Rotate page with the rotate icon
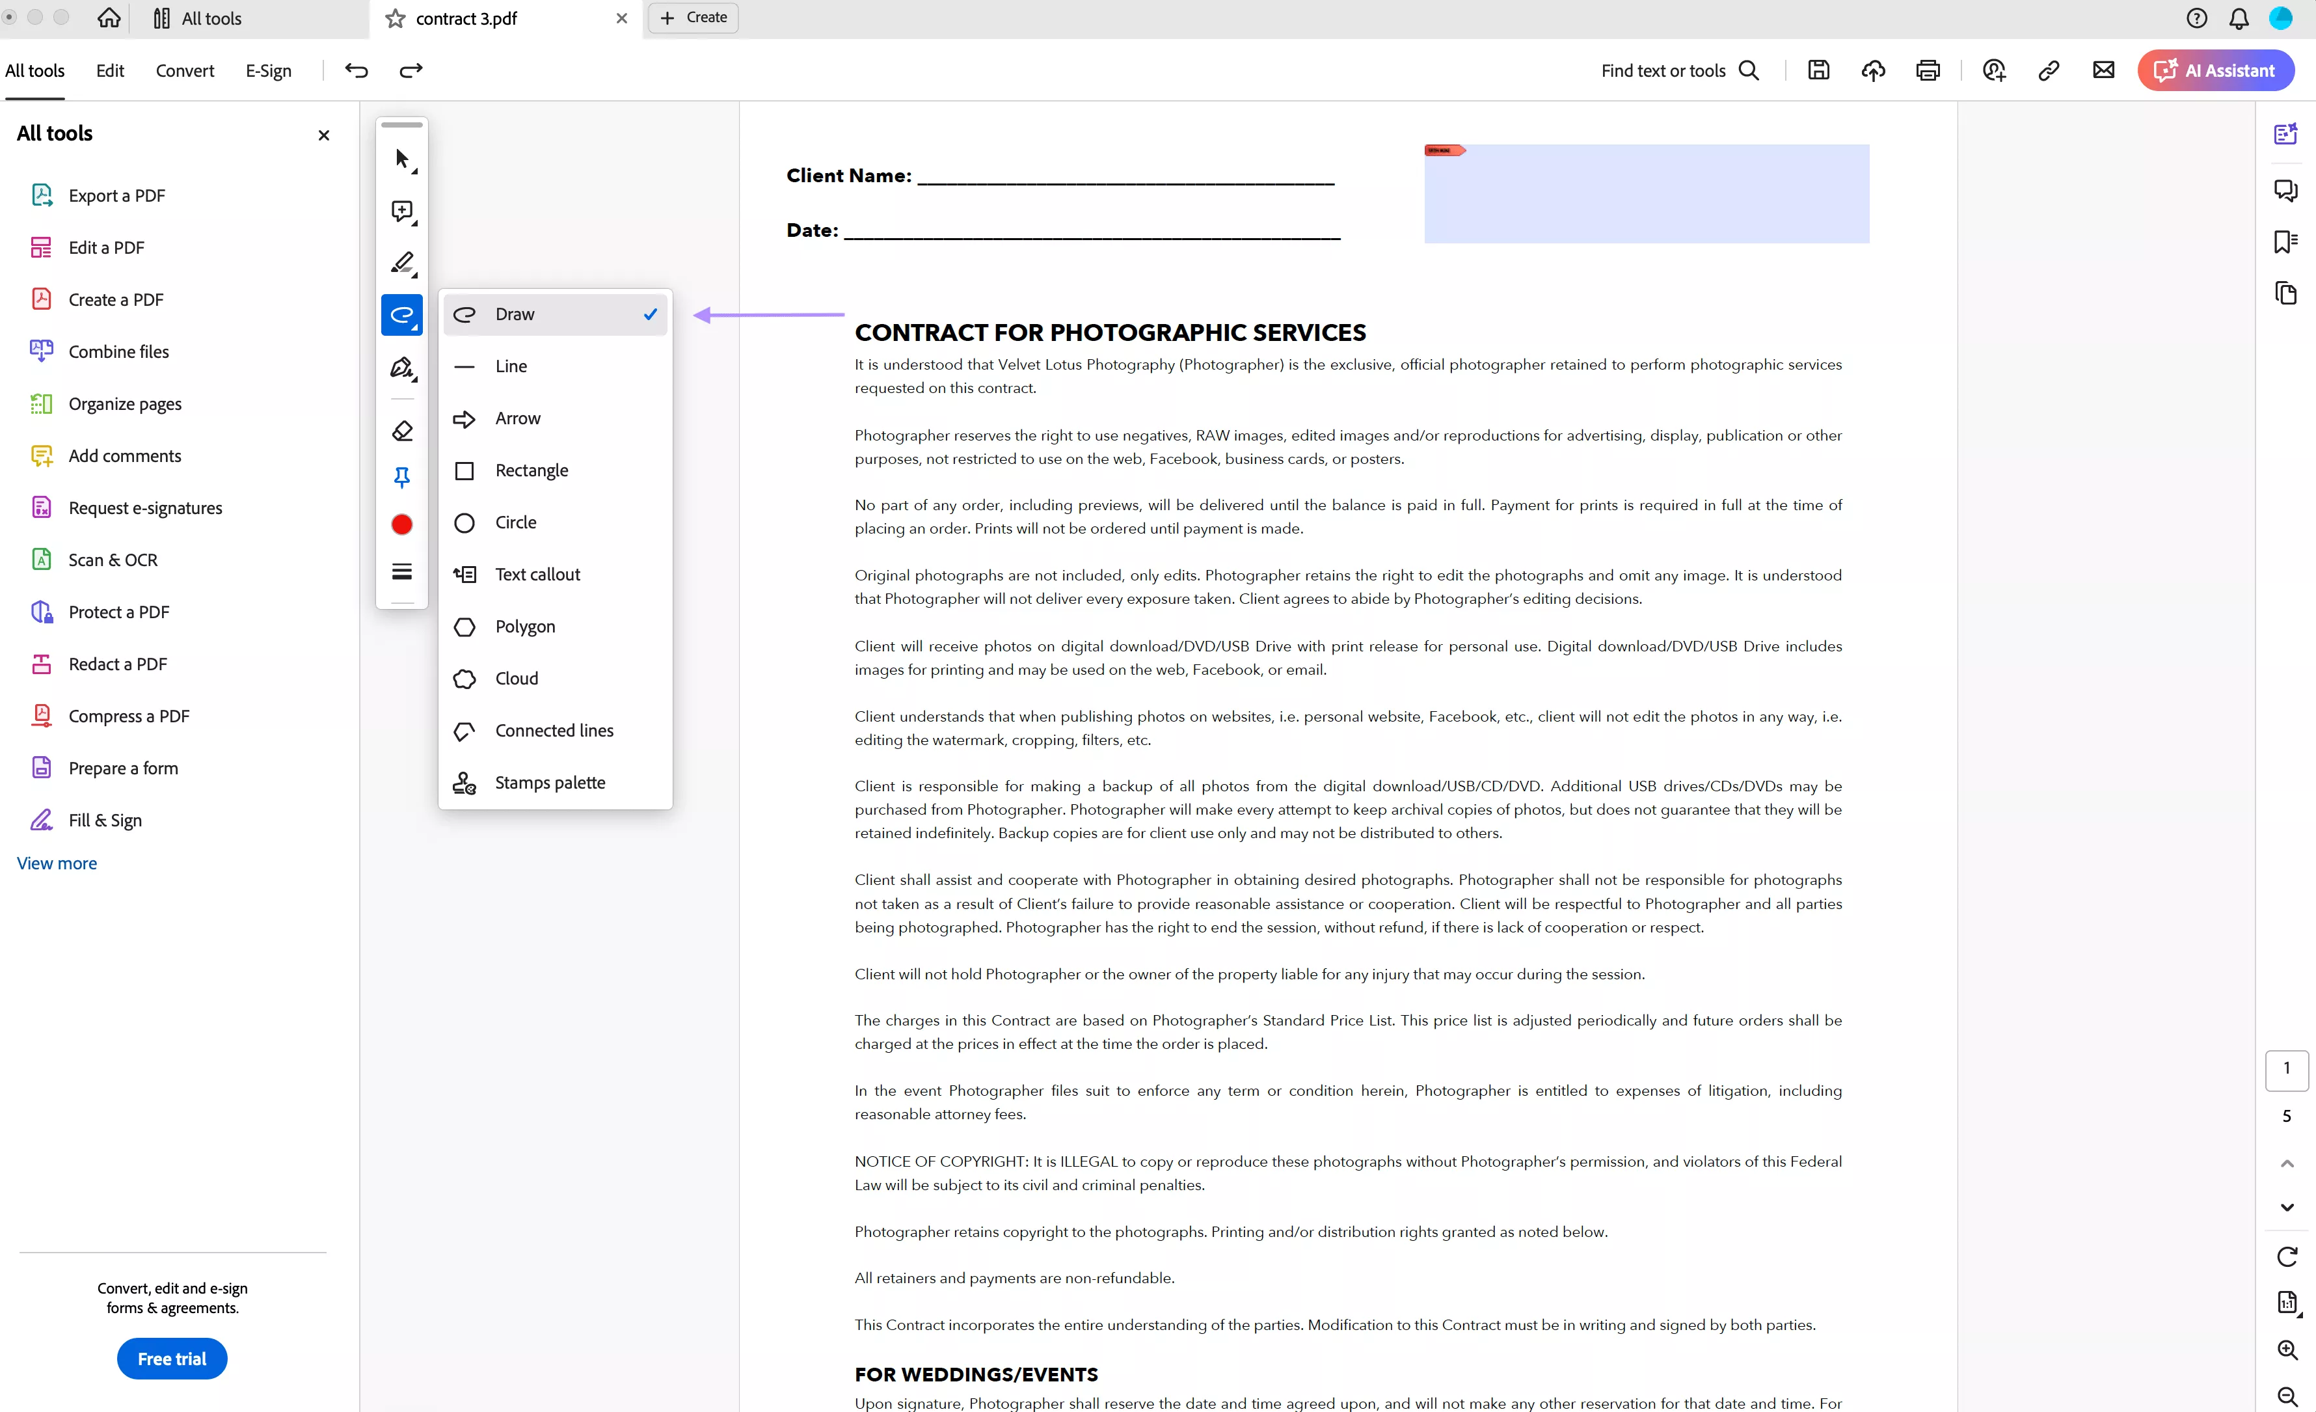This screenshot has height=1412, width=2316. (x=2287, y=1257)
